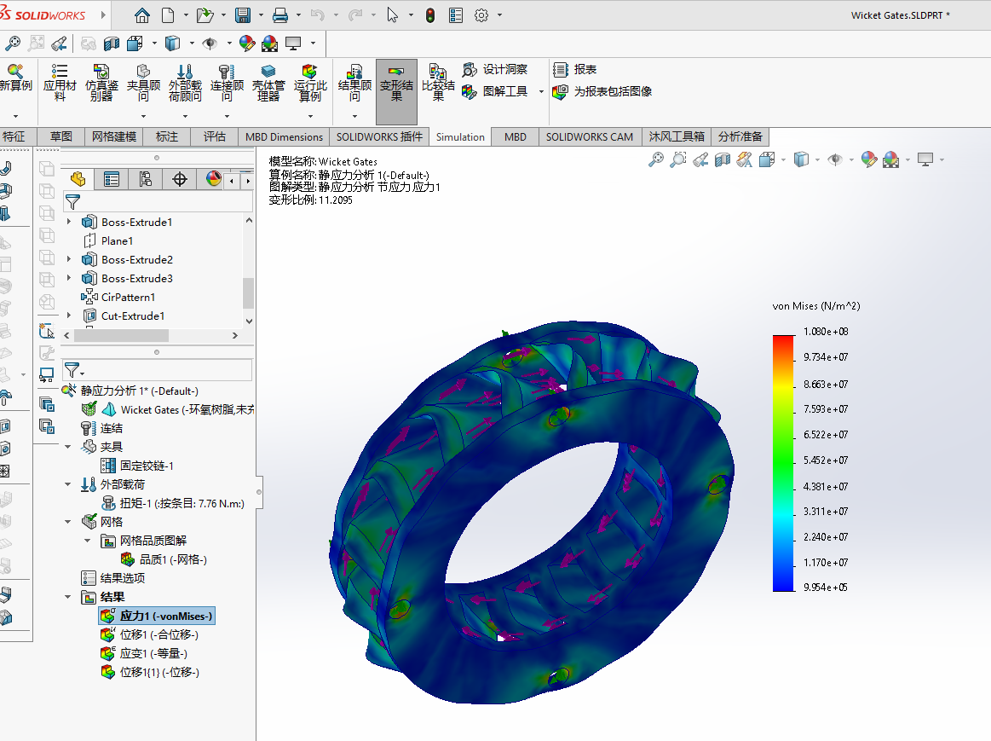Expand the Cut-Extrude1 feature

69,316
